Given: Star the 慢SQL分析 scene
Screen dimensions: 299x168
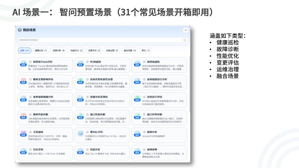Looking at the screenshot, I should [87, 132].
